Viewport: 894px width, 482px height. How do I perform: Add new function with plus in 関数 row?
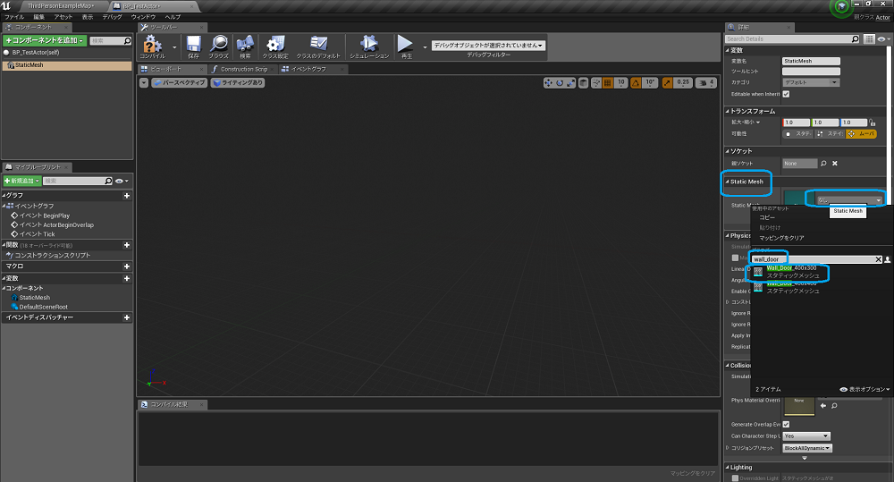point(127,245)
